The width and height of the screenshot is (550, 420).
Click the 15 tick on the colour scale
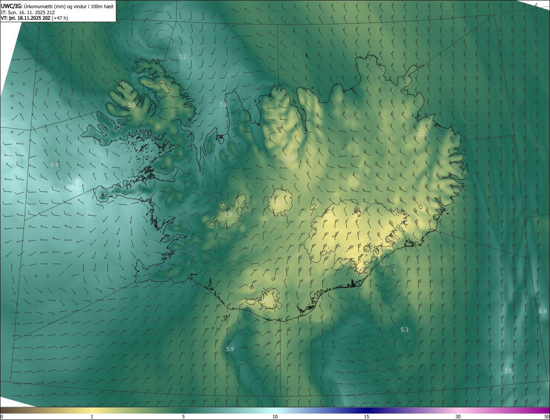[367, 417]
